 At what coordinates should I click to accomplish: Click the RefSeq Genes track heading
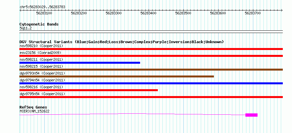pos(33,107)
